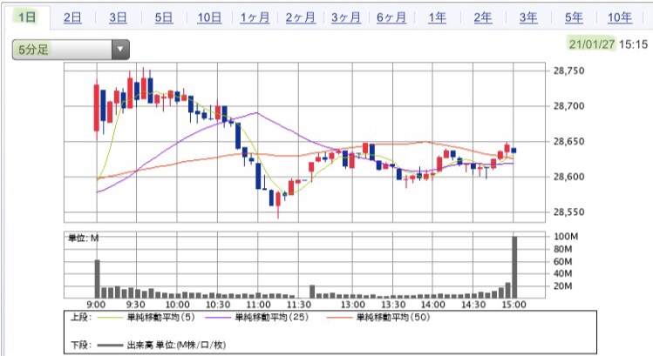
Task: Click the 100M volume axis label
Action: [566, 237]
